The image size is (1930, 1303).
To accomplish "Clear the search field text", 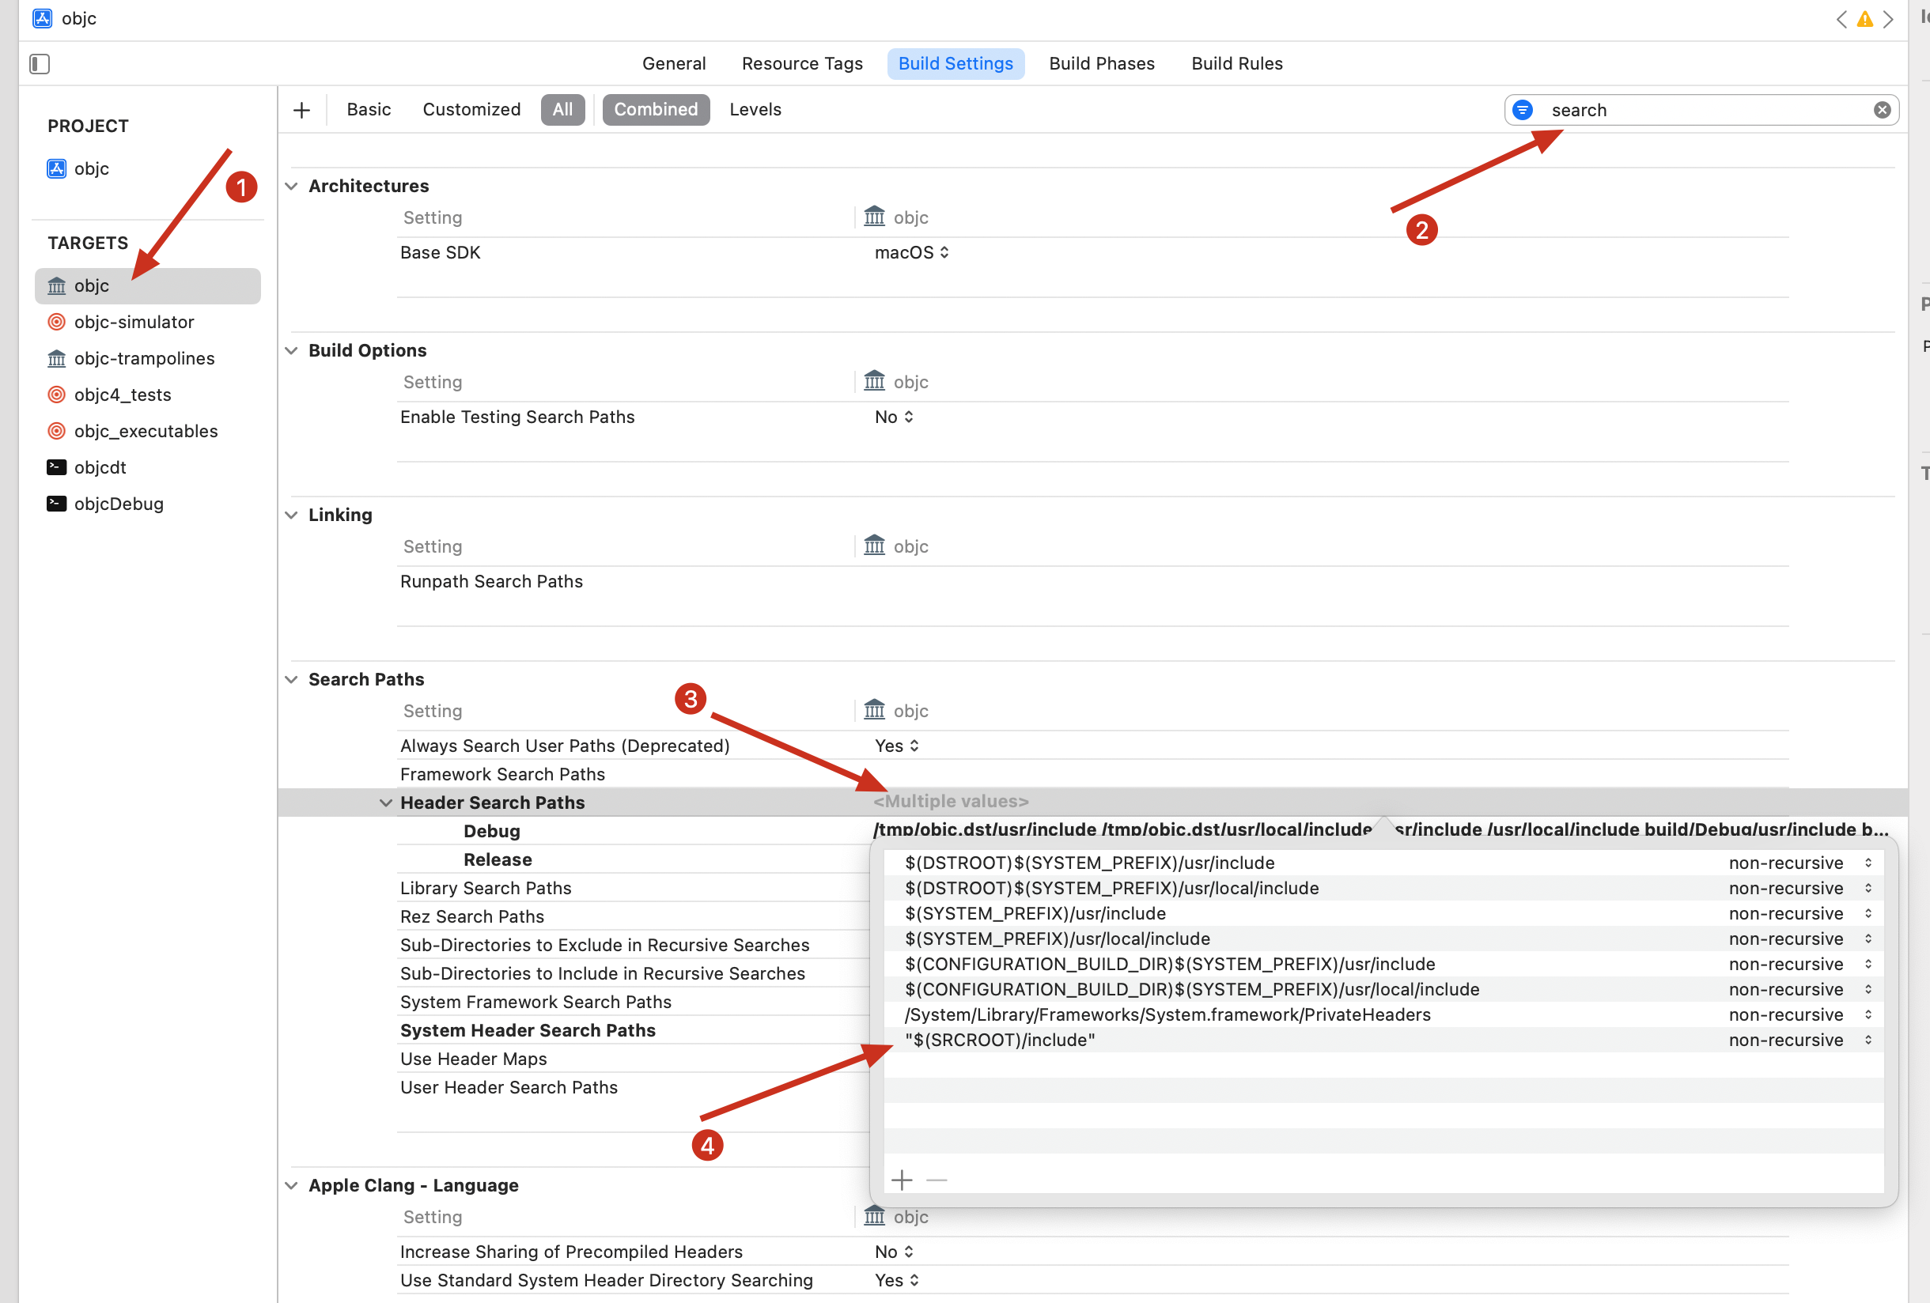I will 1881,110.
